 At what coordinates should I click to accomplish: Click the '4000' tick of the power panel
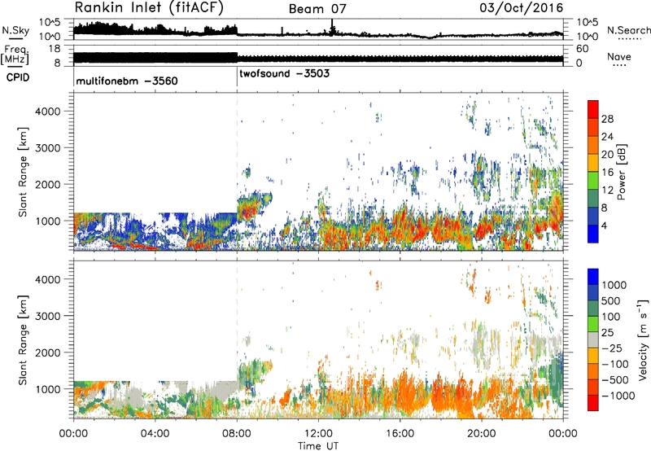point(47,112)
